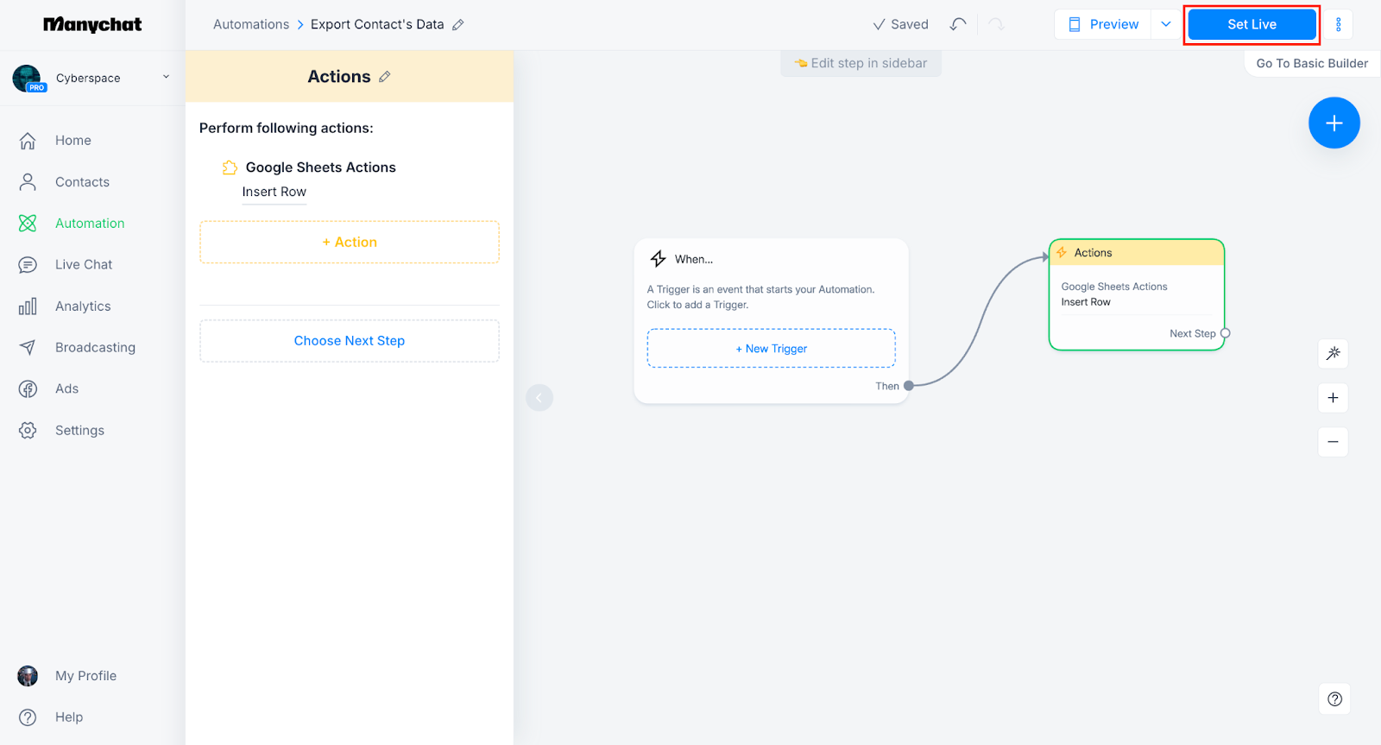Click the magic wand auto-arrange icon
The width and height of the screenshot is (1381, 745).
1333,353
